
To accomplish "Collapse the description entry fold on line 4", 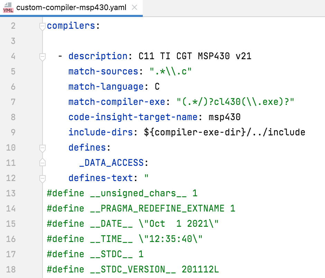I will [42, 56].
